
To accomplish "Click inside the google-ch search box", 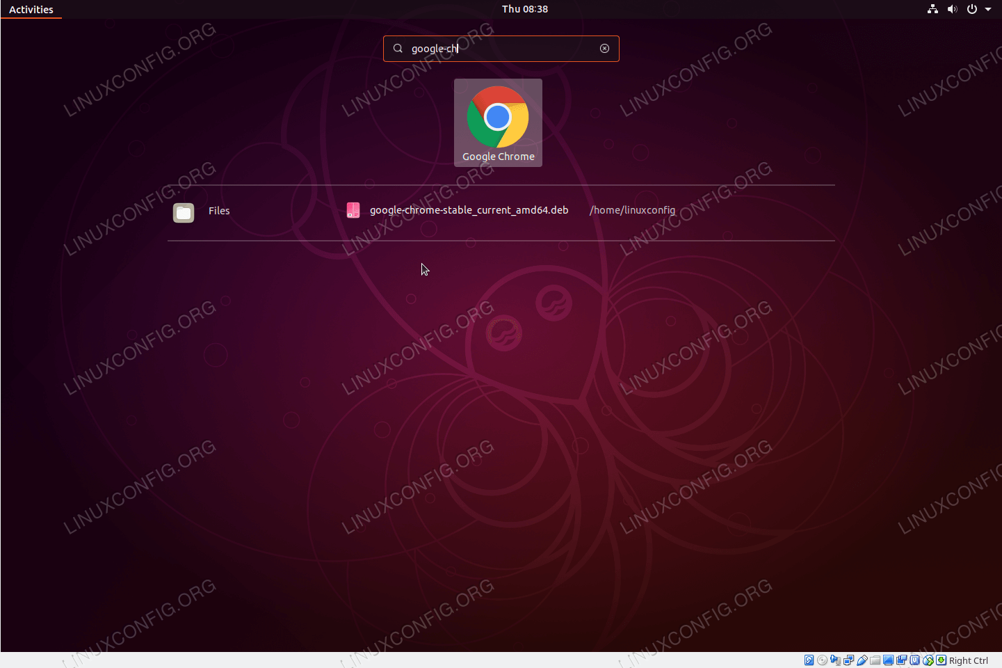I will (501, 49).
